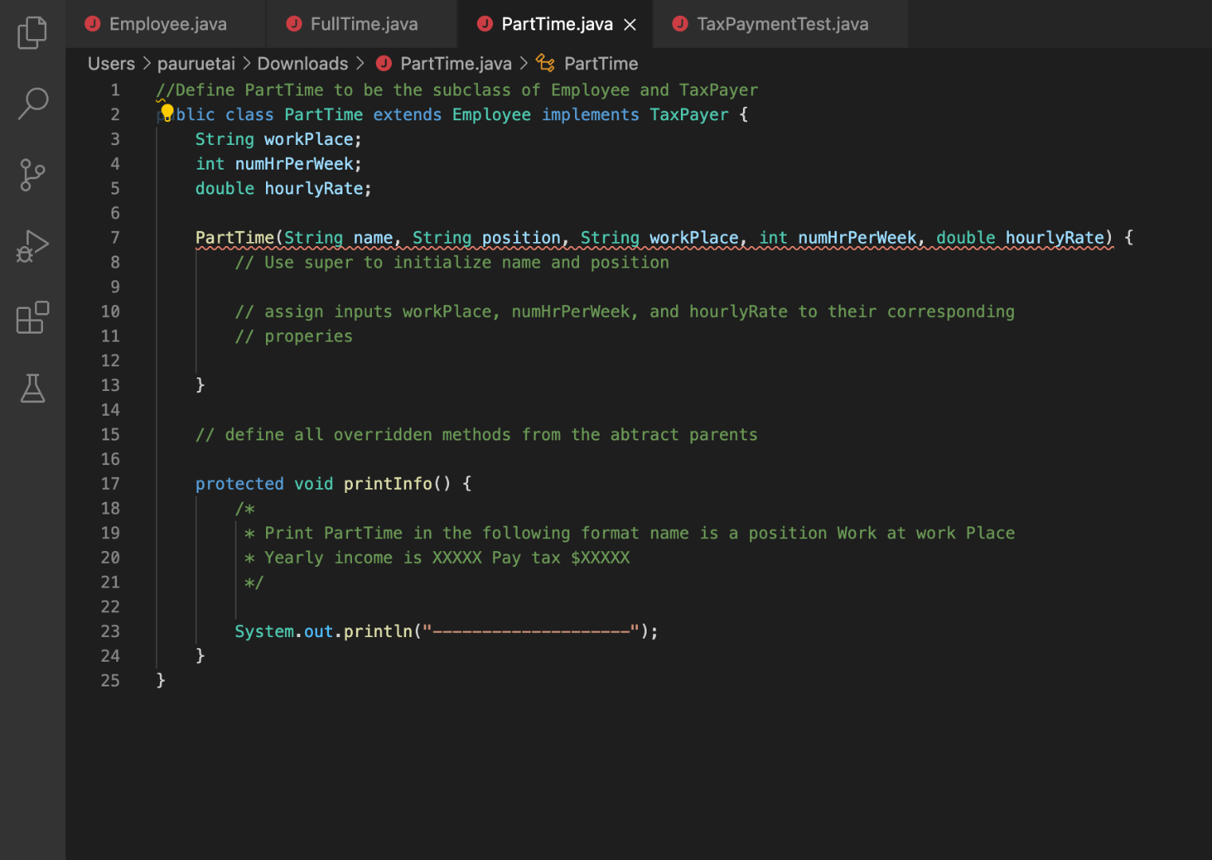Click Downloads in the breadcrumb path
Viewport: 1212px width, 860px height.
click(303, 64)
